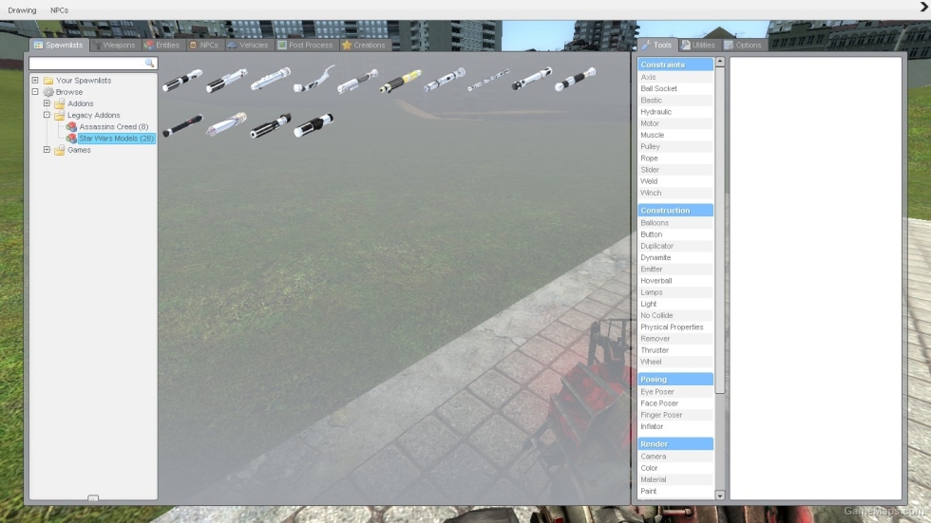Image resolution: width=931 pixels, height=523 pixels.
Task: Click the search magnifier icon
Action: (150, 63)
